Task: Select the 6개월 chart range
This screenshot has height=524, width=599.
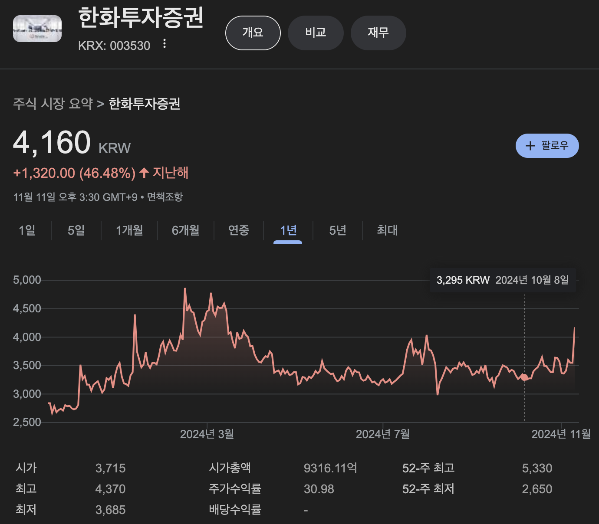Action: pyautogui.click(x=186, y=230)
